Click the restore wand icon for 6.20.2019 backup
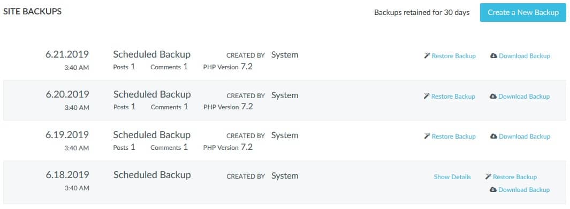 (427, 97)
